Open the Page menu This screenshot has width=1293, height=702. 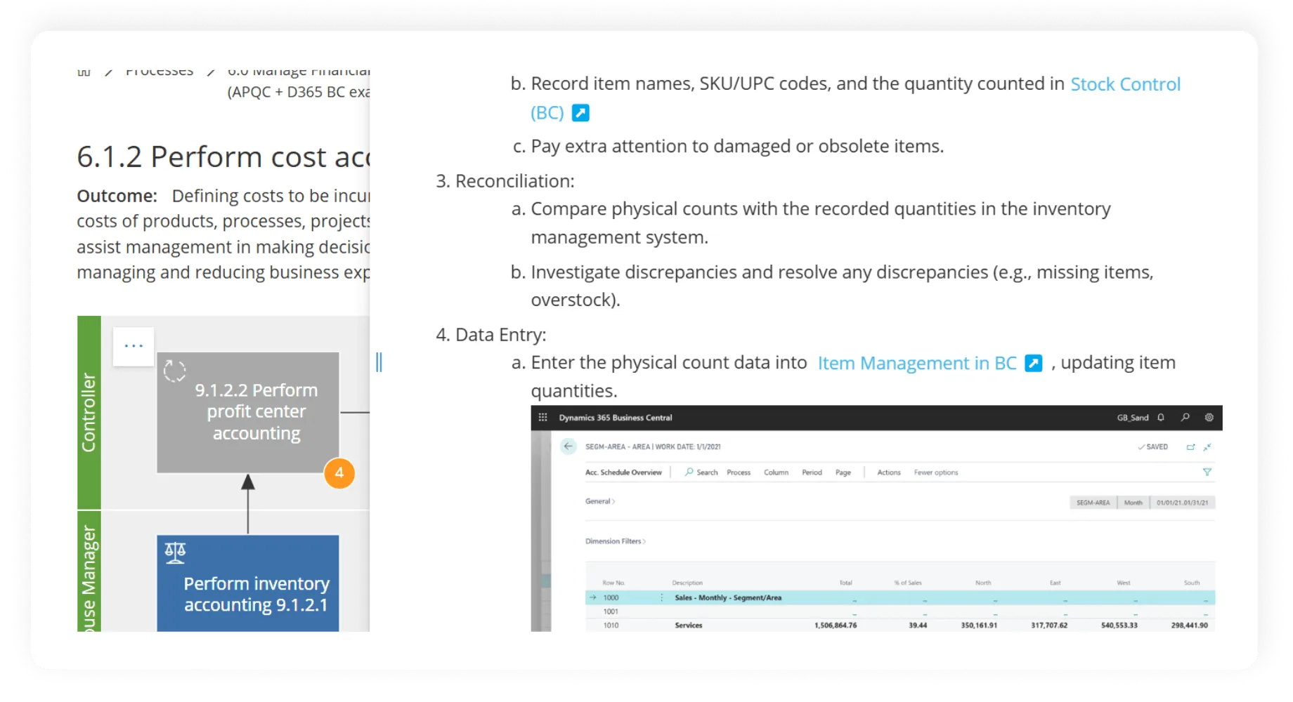(843, 472)
